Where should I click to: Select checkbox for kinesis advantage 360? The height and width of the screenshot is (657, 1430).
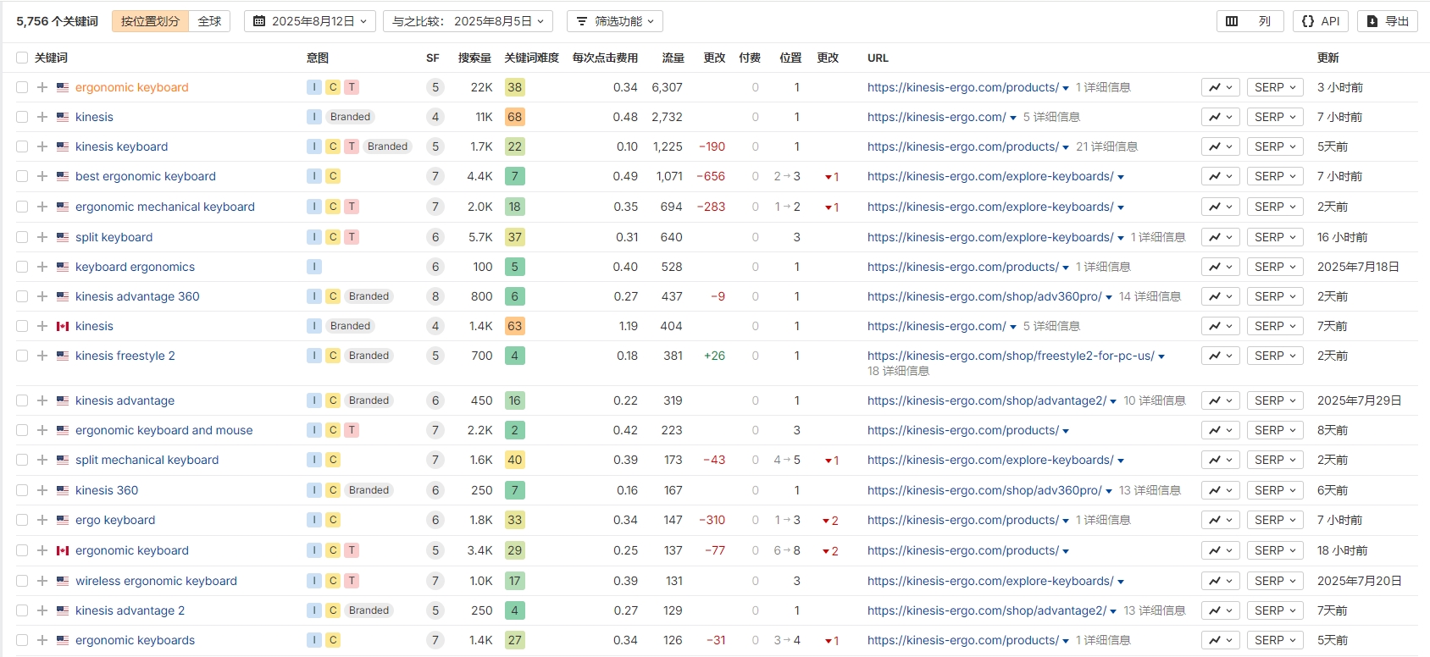tap(22, 296)
